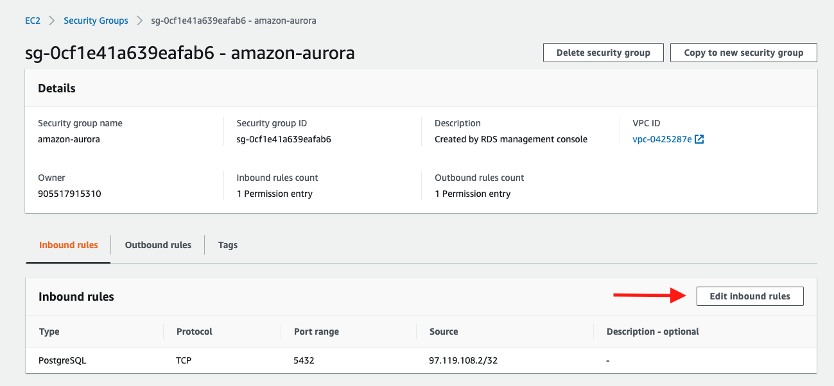Click the Source column header

coord(444,331)
